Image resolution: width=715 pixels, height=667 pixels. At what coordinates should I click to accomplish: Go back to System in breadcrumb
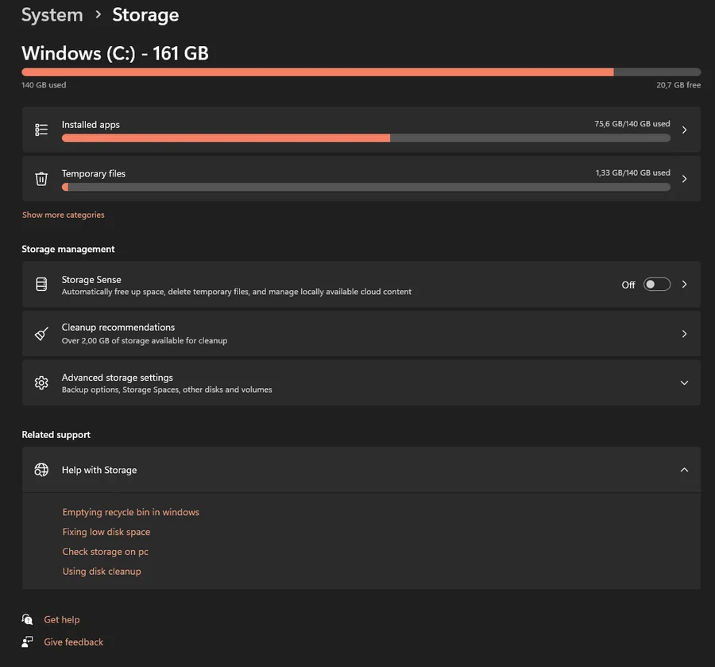tap(52, 15)
